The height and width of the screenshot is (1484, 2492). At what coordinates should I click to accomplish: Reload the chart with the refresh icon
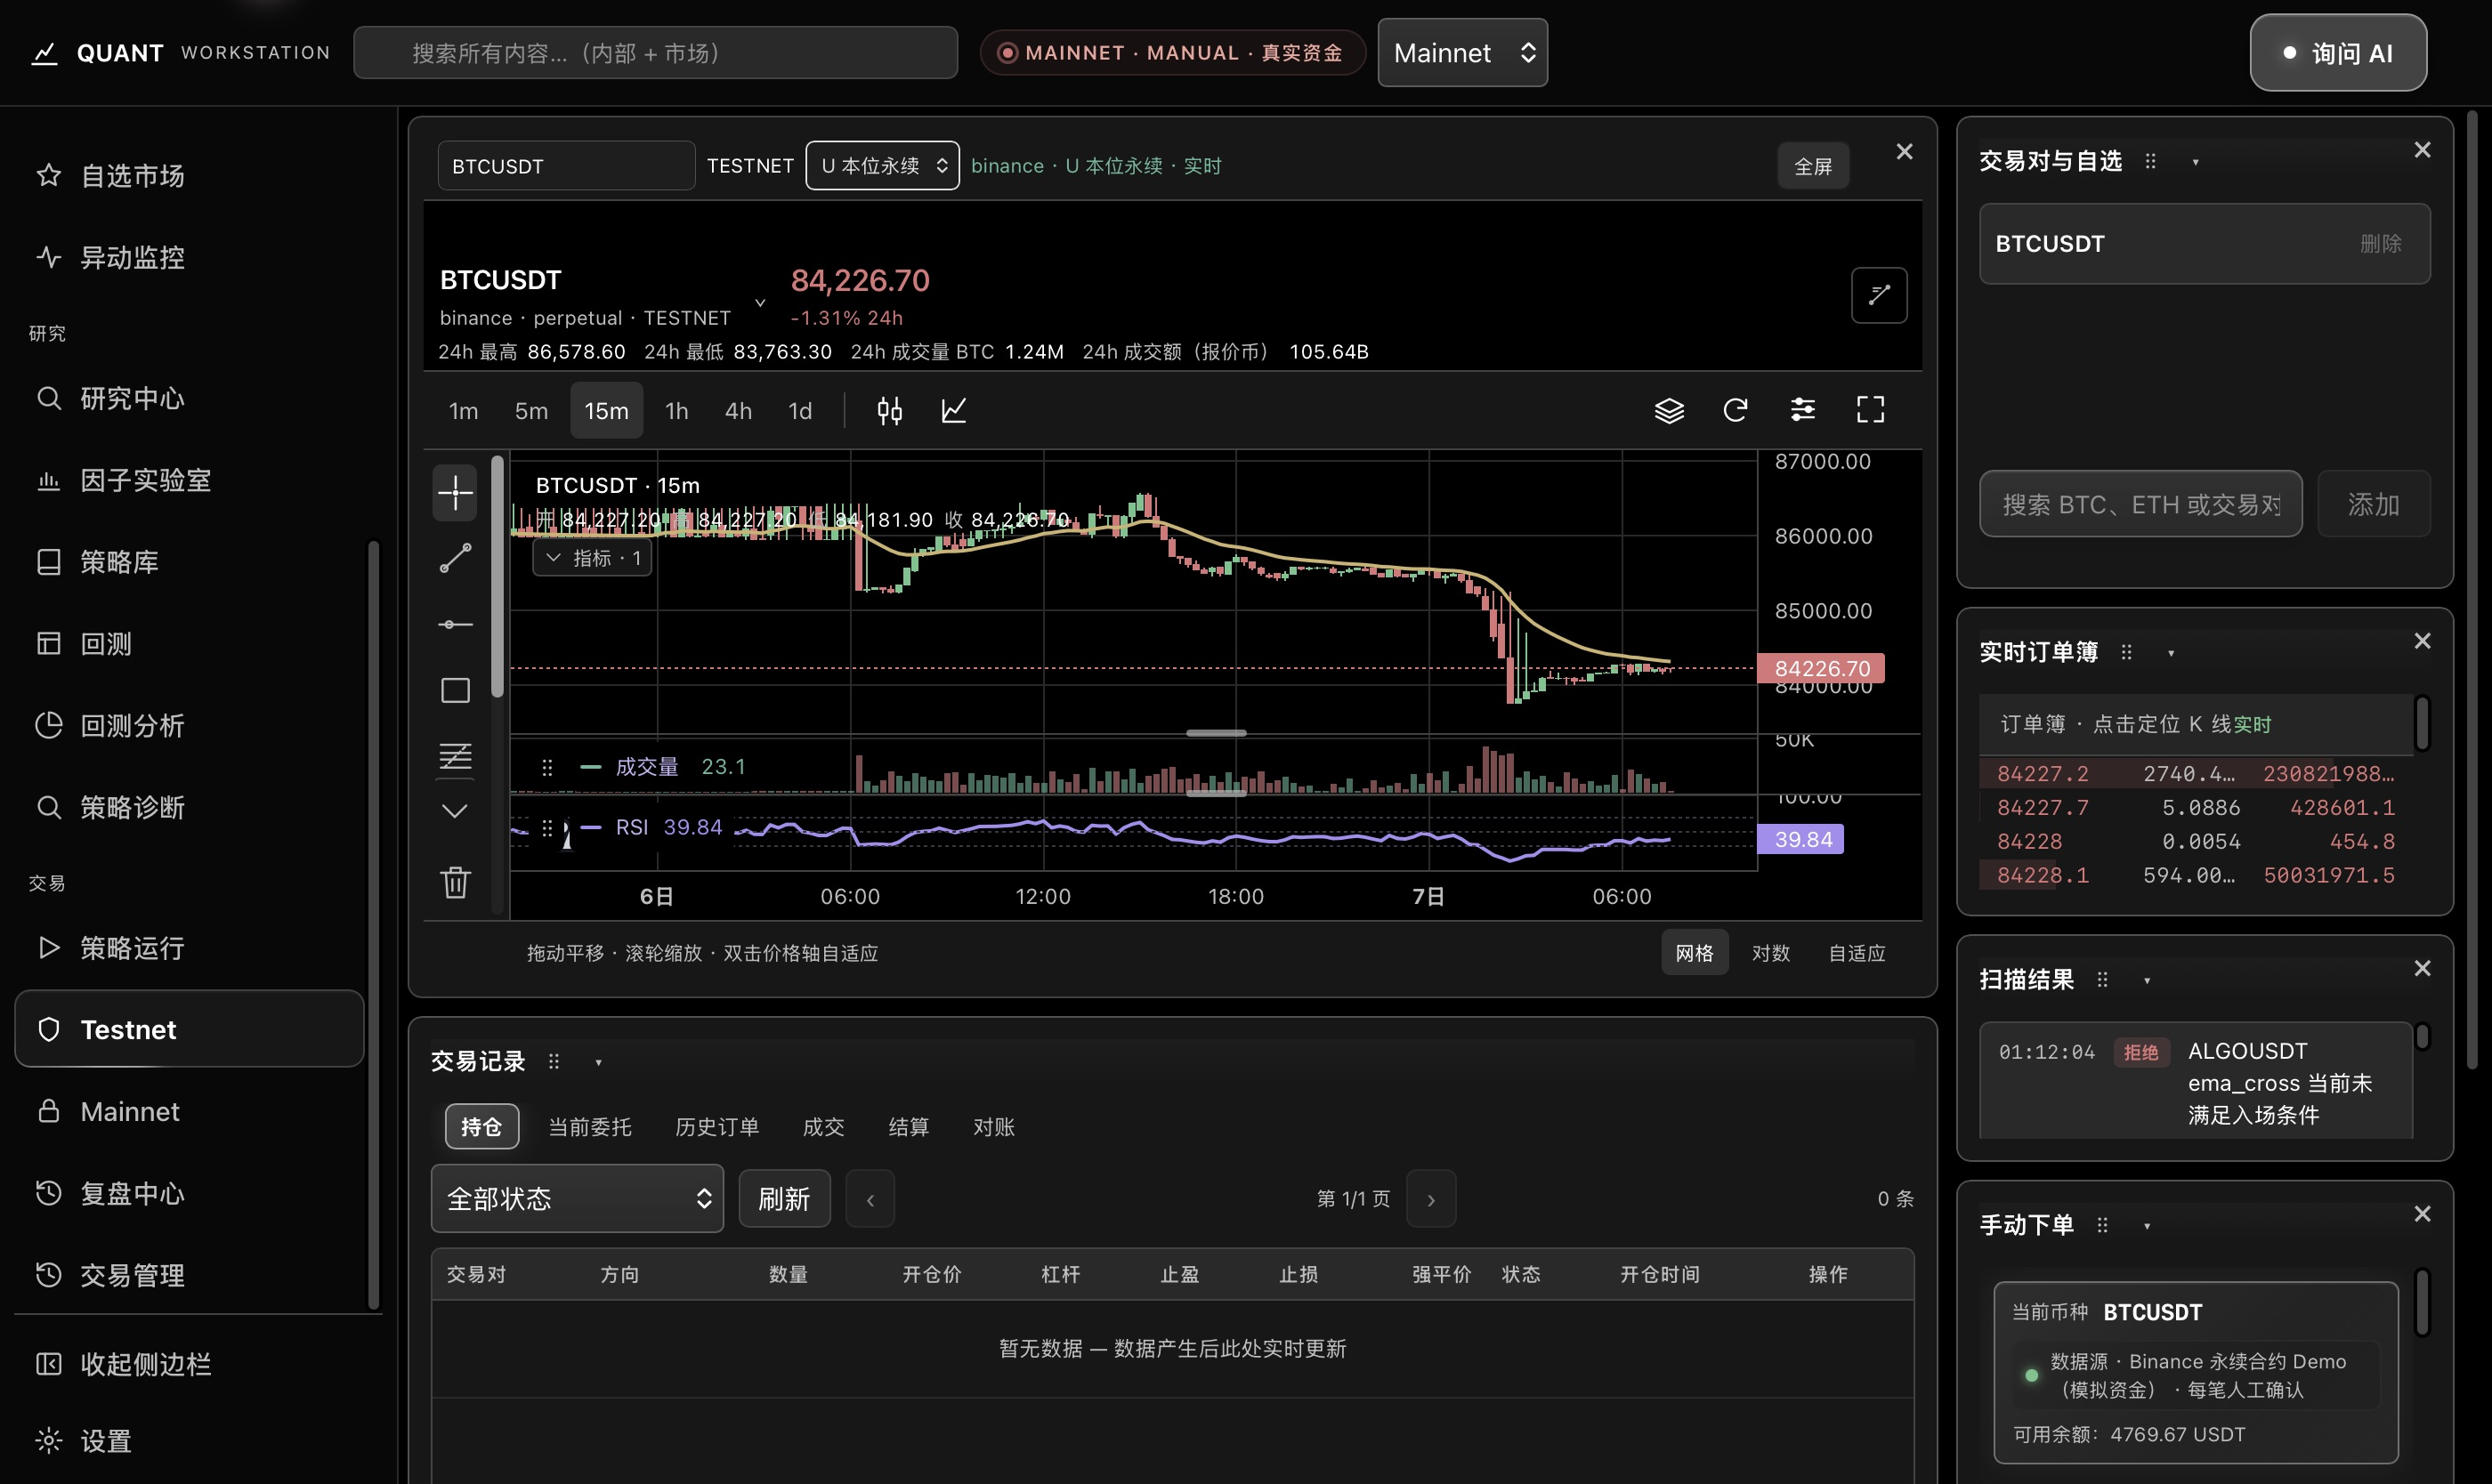(x=1735, y=410)
